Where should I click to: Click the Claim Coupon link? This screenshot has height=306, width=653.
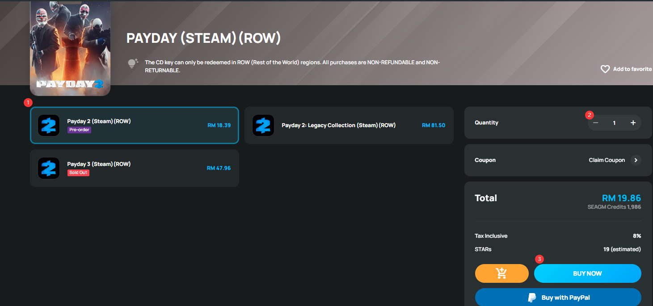(x=607, y=160)
